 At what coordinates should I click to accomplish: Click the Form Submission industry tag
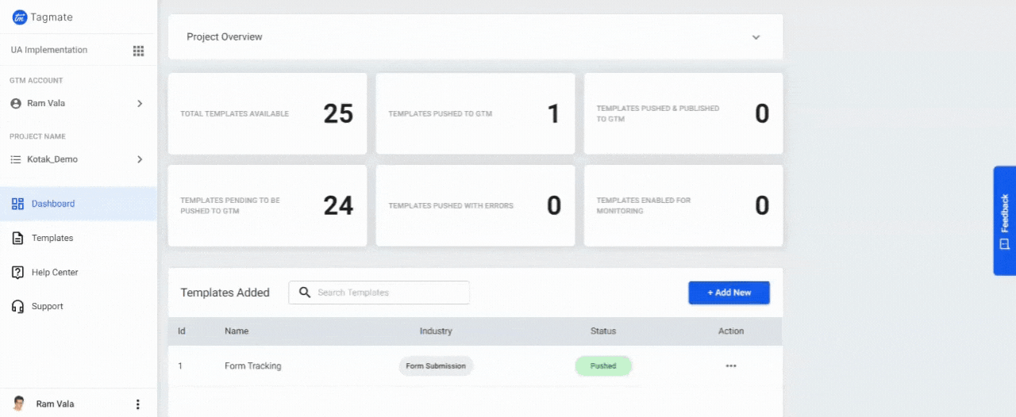[x=436, y=366]
